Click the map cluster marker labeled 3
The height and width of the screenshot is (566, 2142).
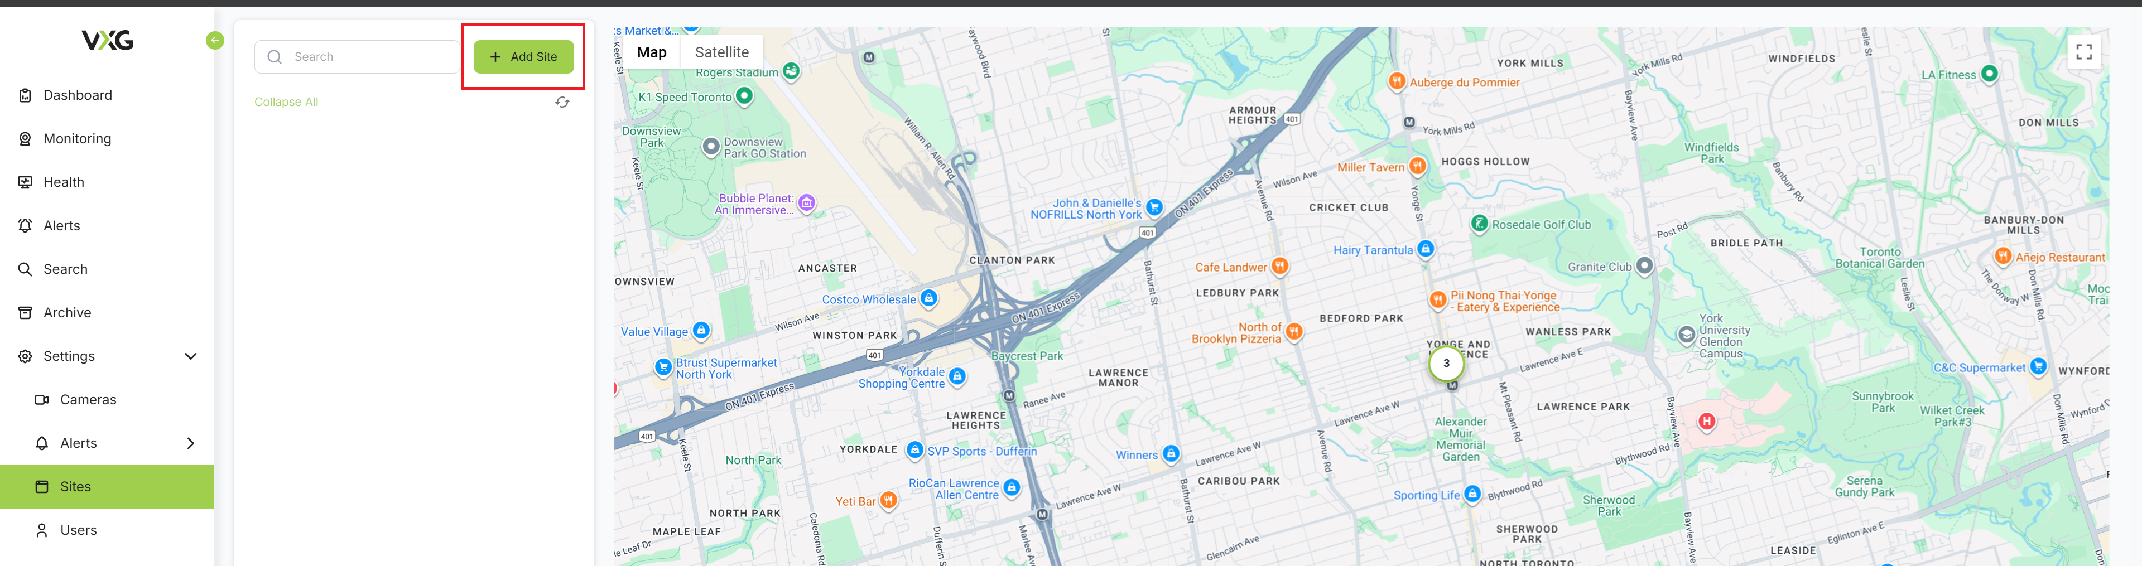(x=1446, y=363)
